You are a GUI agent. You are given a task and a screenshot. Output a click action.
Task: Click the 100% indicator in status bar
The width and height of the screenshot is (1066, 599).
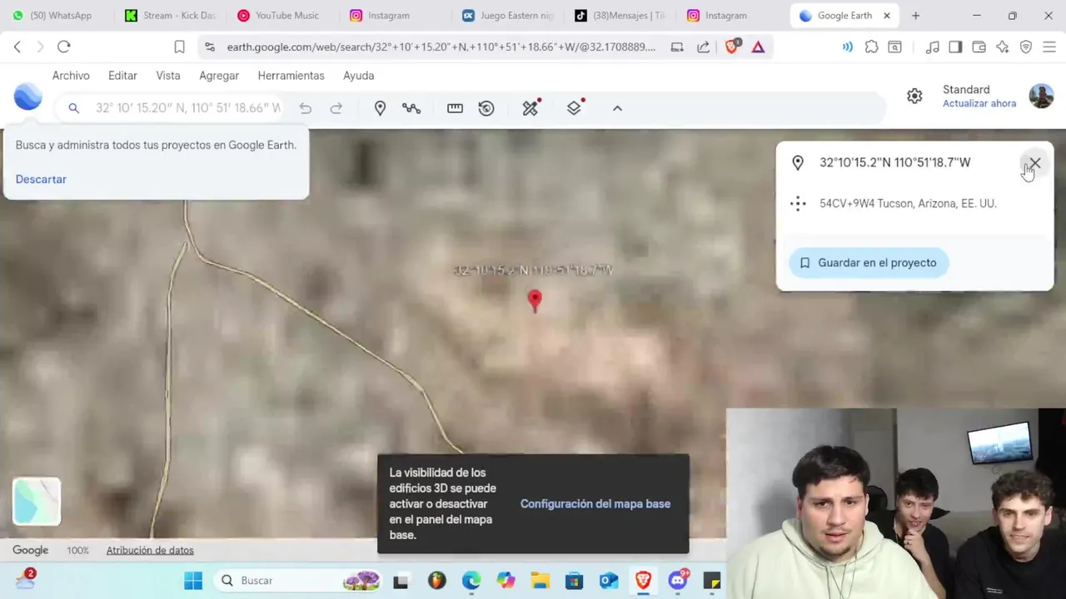point(77,550)
